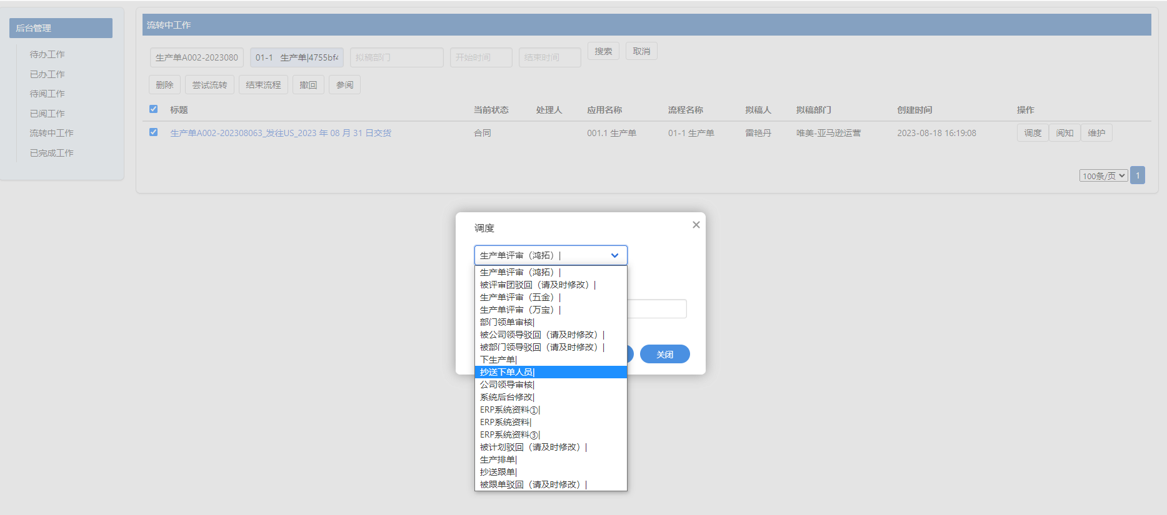The height and width of the screenshot is (515, 1167).
Task: Expand the 调度 step dropdown arrow
Action: 614,255
